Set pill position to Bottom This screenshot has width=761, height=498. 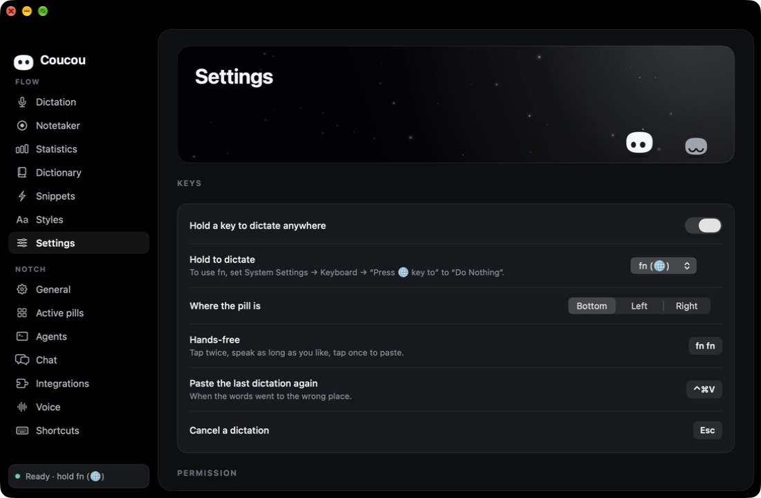[592, 306]
